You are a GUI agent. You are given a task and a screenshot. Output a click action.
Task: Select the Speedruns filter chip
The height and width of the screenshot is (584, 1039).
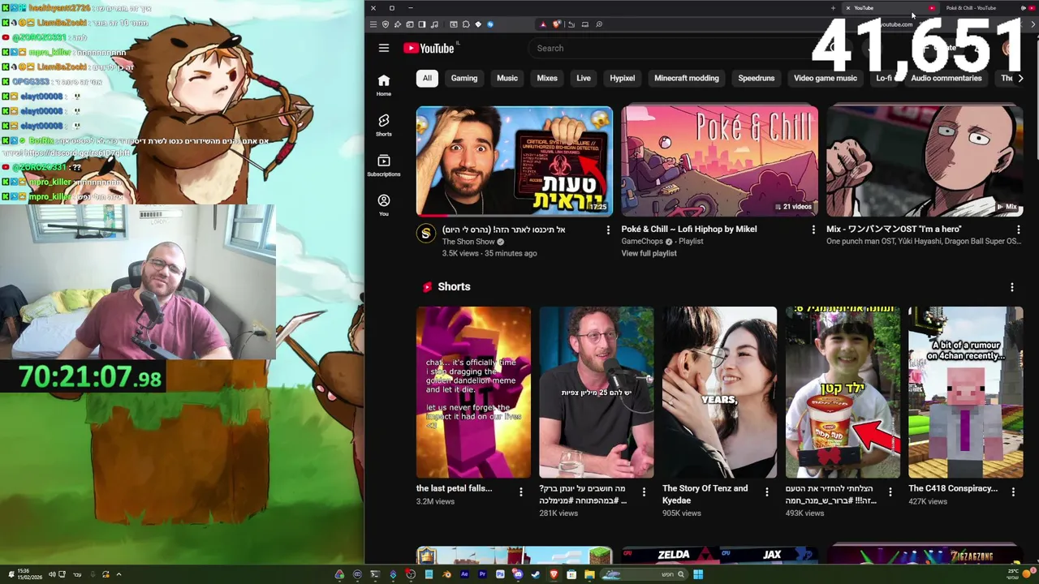click(x=757, y=78)
